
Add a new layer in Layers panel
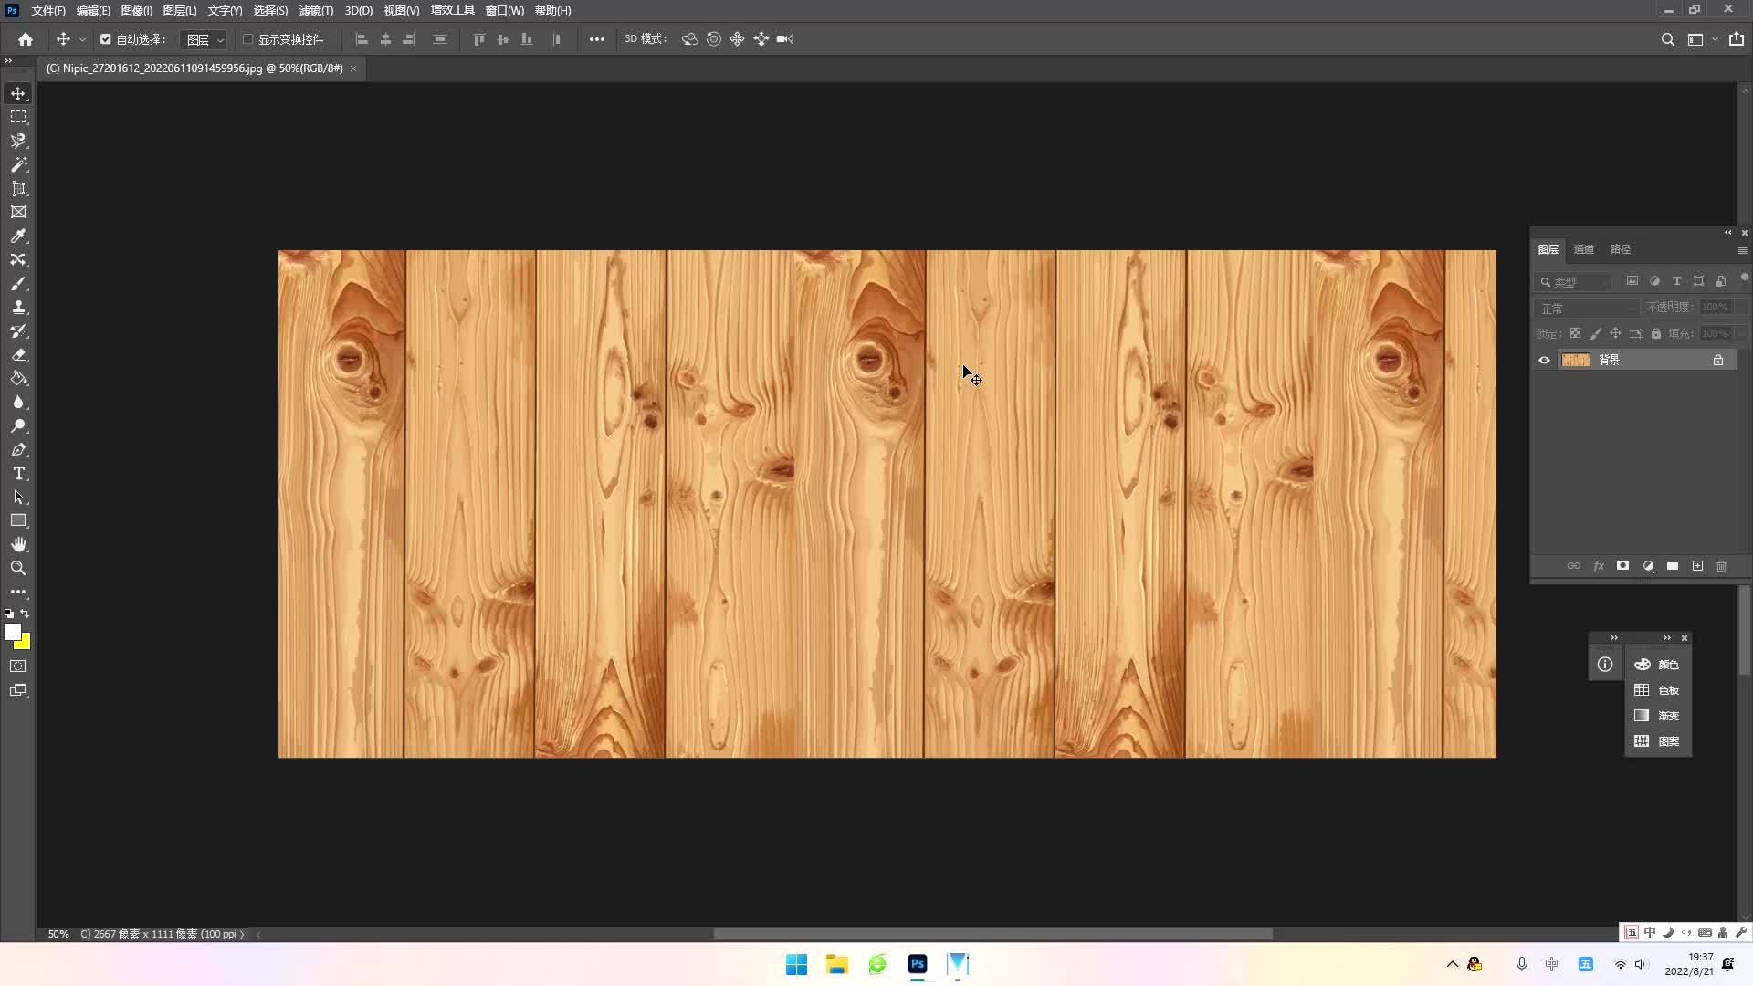click(1697, 566)
